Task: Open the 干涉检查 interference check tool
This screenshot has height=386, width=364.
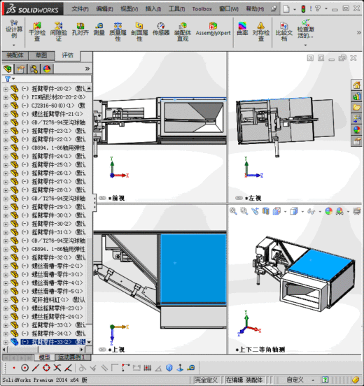Action: point(37,31)
